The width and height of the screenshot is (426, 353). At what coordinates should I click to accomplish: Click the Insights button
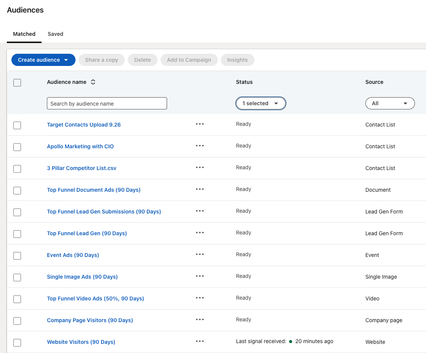pyautogui.click(x=237, y=60)
